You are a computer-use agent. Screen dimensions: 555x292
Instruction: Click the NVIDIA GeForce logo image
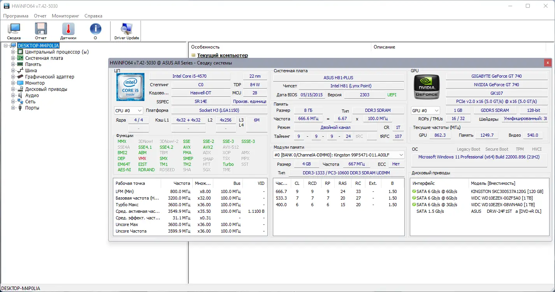tap(427, 87)
